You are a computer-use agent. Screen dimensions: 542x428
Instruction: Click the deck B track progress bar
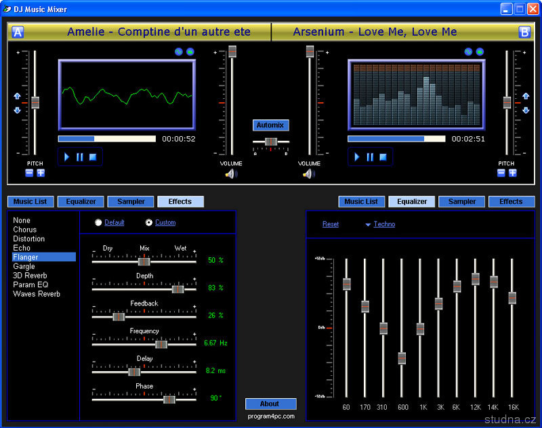coord(396,139)
